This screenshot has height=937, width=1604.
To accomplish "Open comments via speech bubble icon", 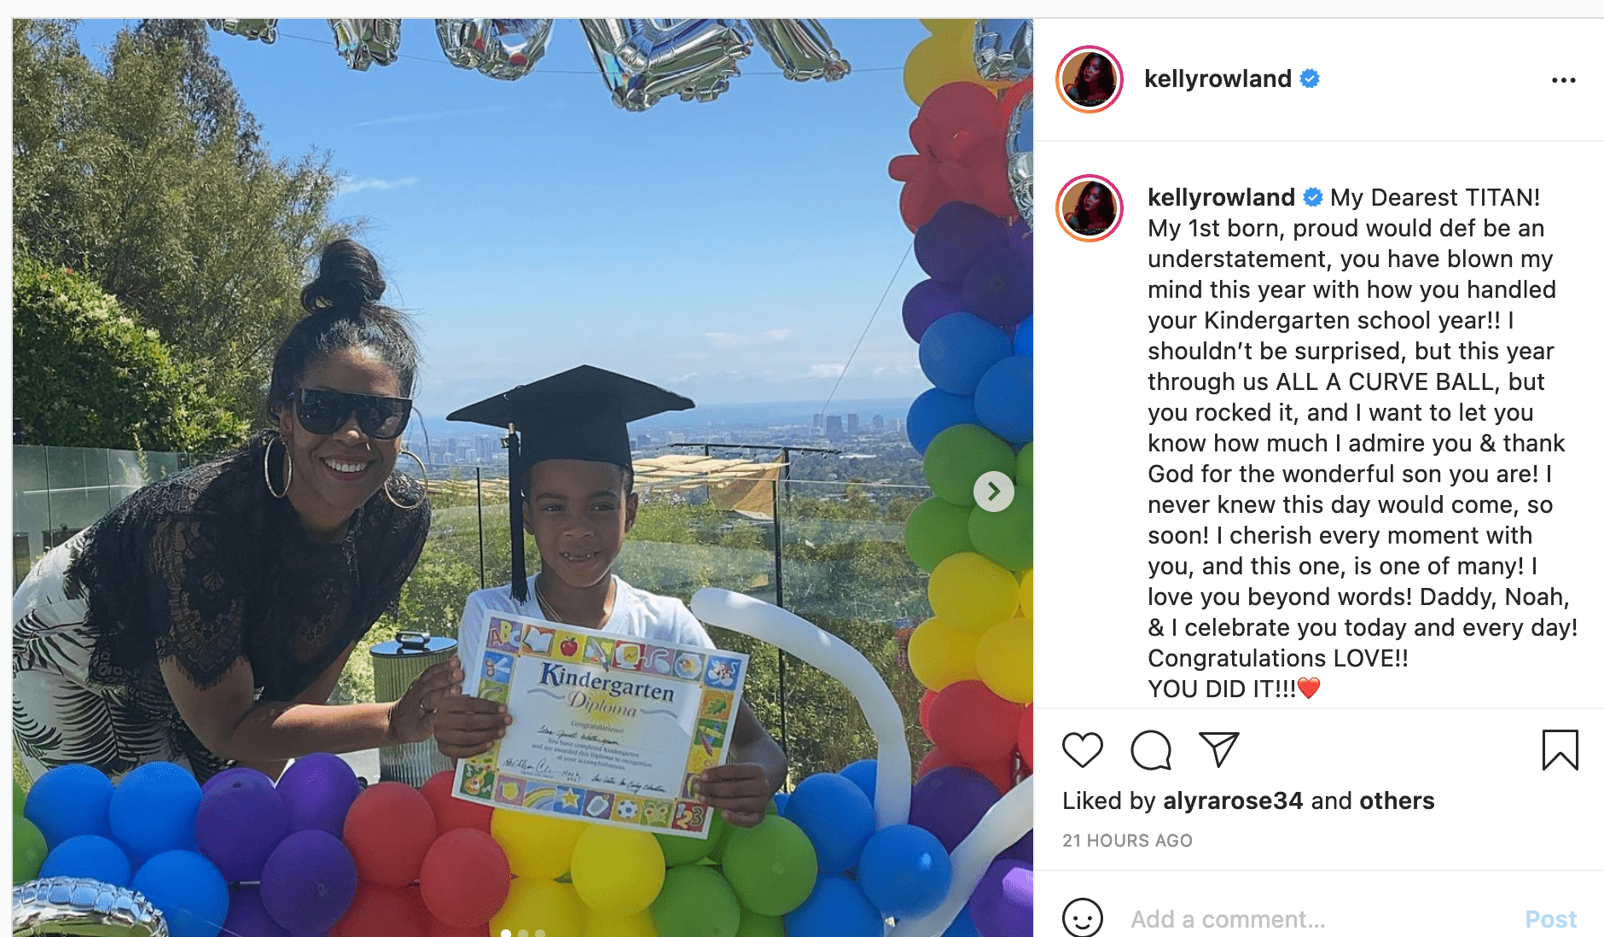I will tap(1151, 750).
